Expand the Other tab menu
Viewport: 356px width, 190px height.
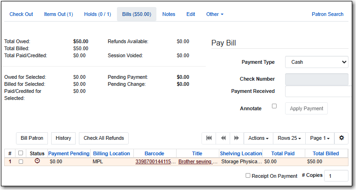coord(215,14)
